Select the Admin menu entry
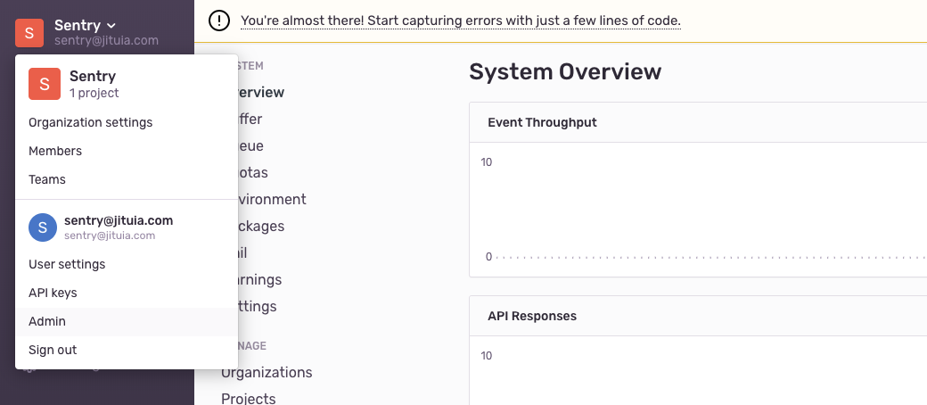927x405 pixels. (x=47, y=321)
